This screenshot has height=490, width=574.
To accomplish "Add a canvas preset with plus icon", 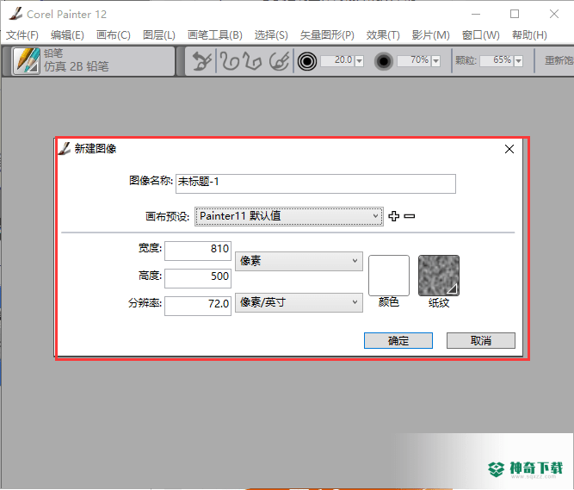I will point(394,216).
